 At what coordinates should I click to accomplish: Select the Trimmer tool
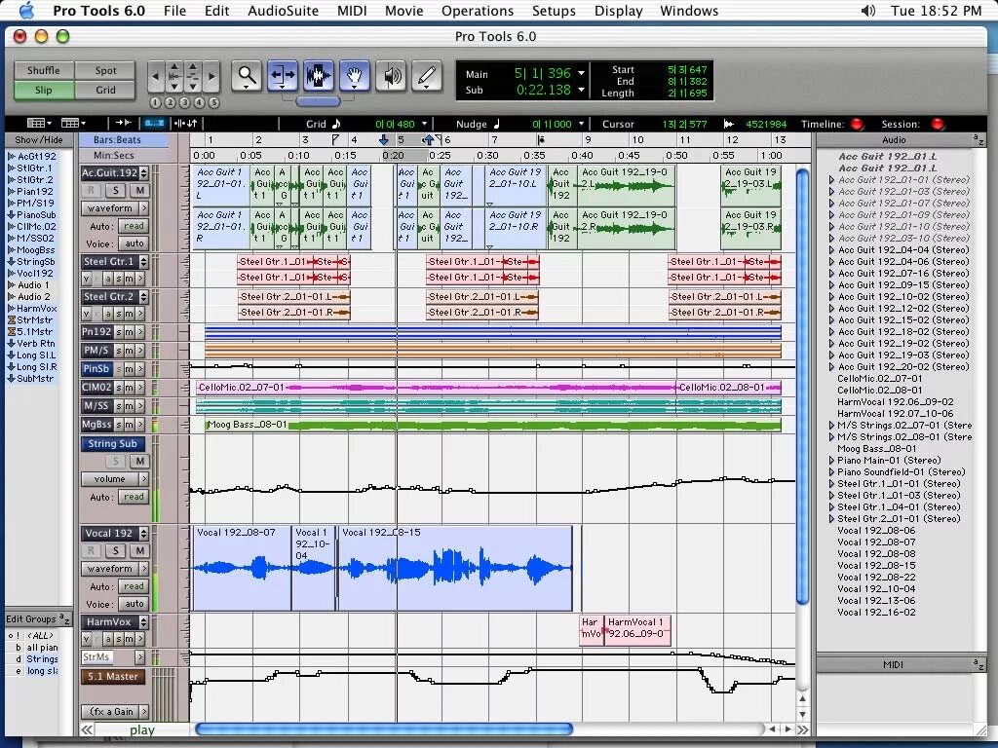click(x=282, y=76)
